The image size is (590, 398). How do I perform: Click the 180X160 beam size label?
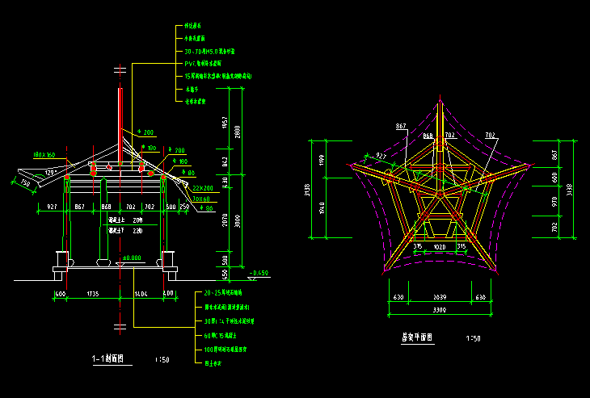click(44, 155)
